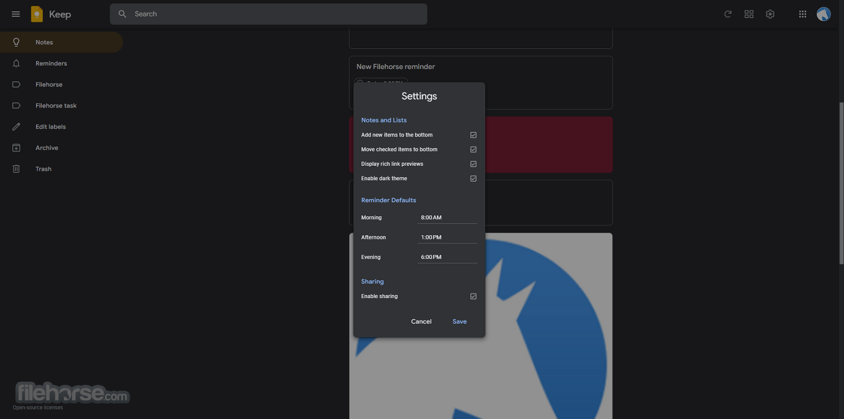Click the Keep title text
The width and height of the screenshot is (844, 419).
pyautogui.click(x=60, y=14)
